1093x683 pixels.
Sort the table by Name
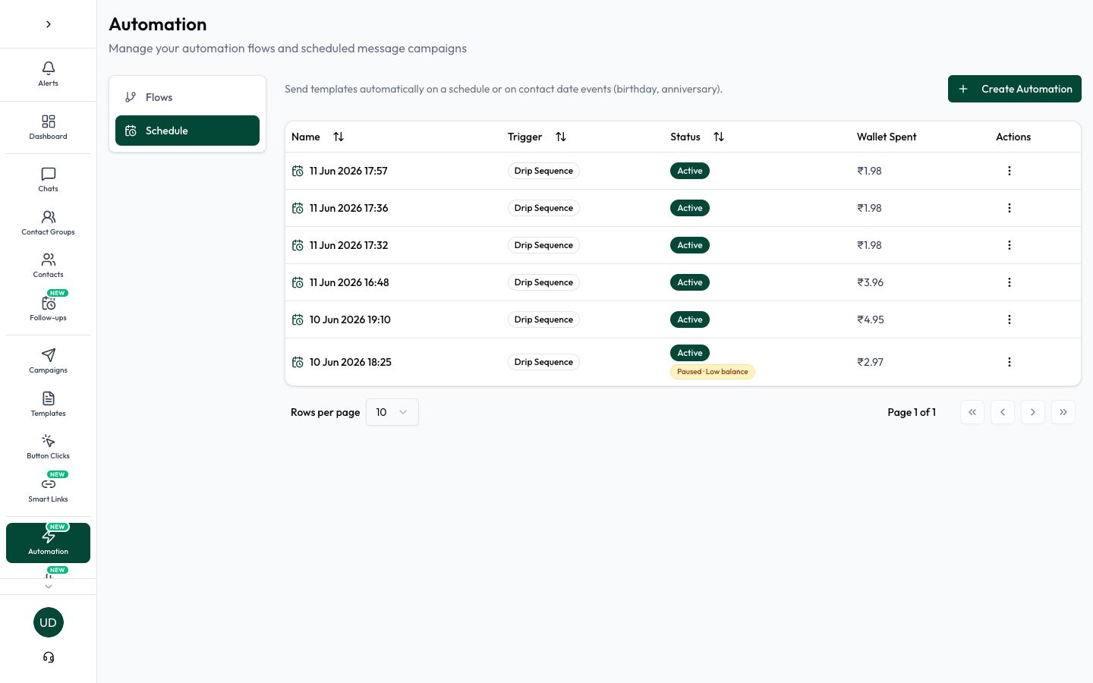[339, 137]
